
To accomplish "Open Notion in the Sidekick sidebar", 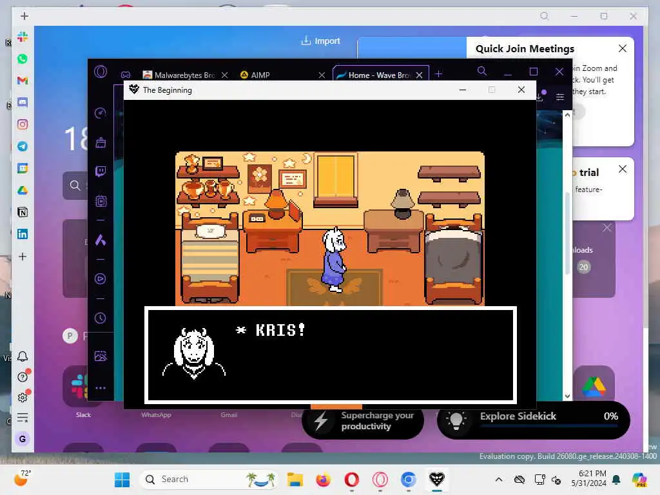I will click(23, 212).
